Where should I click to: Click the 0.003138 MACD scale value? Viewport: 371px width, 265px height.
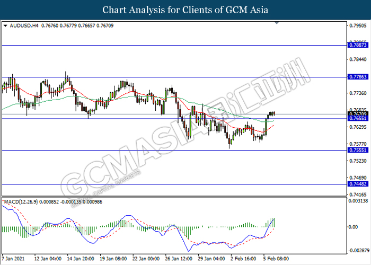[358, 200]
